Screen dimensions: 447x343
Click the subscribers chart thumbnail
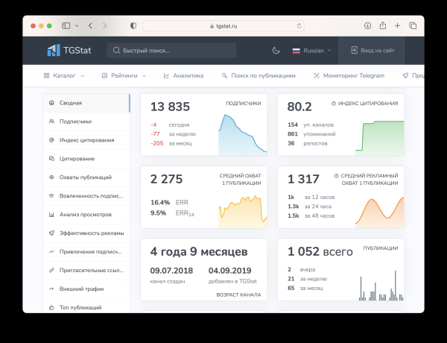pos(242,133)
